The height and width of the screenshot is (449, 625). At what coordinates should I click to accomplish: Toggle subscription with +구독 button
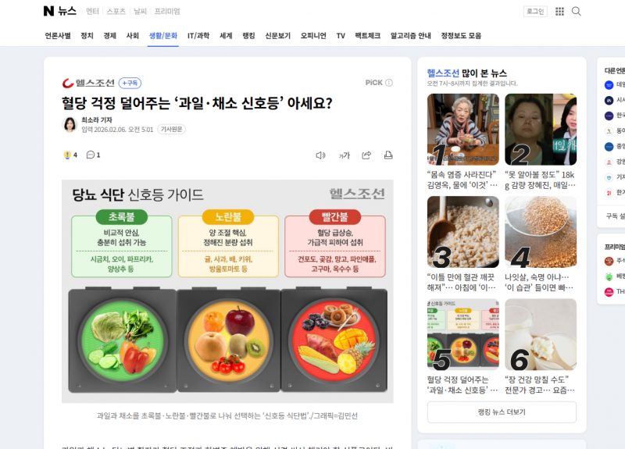(130, 83)
